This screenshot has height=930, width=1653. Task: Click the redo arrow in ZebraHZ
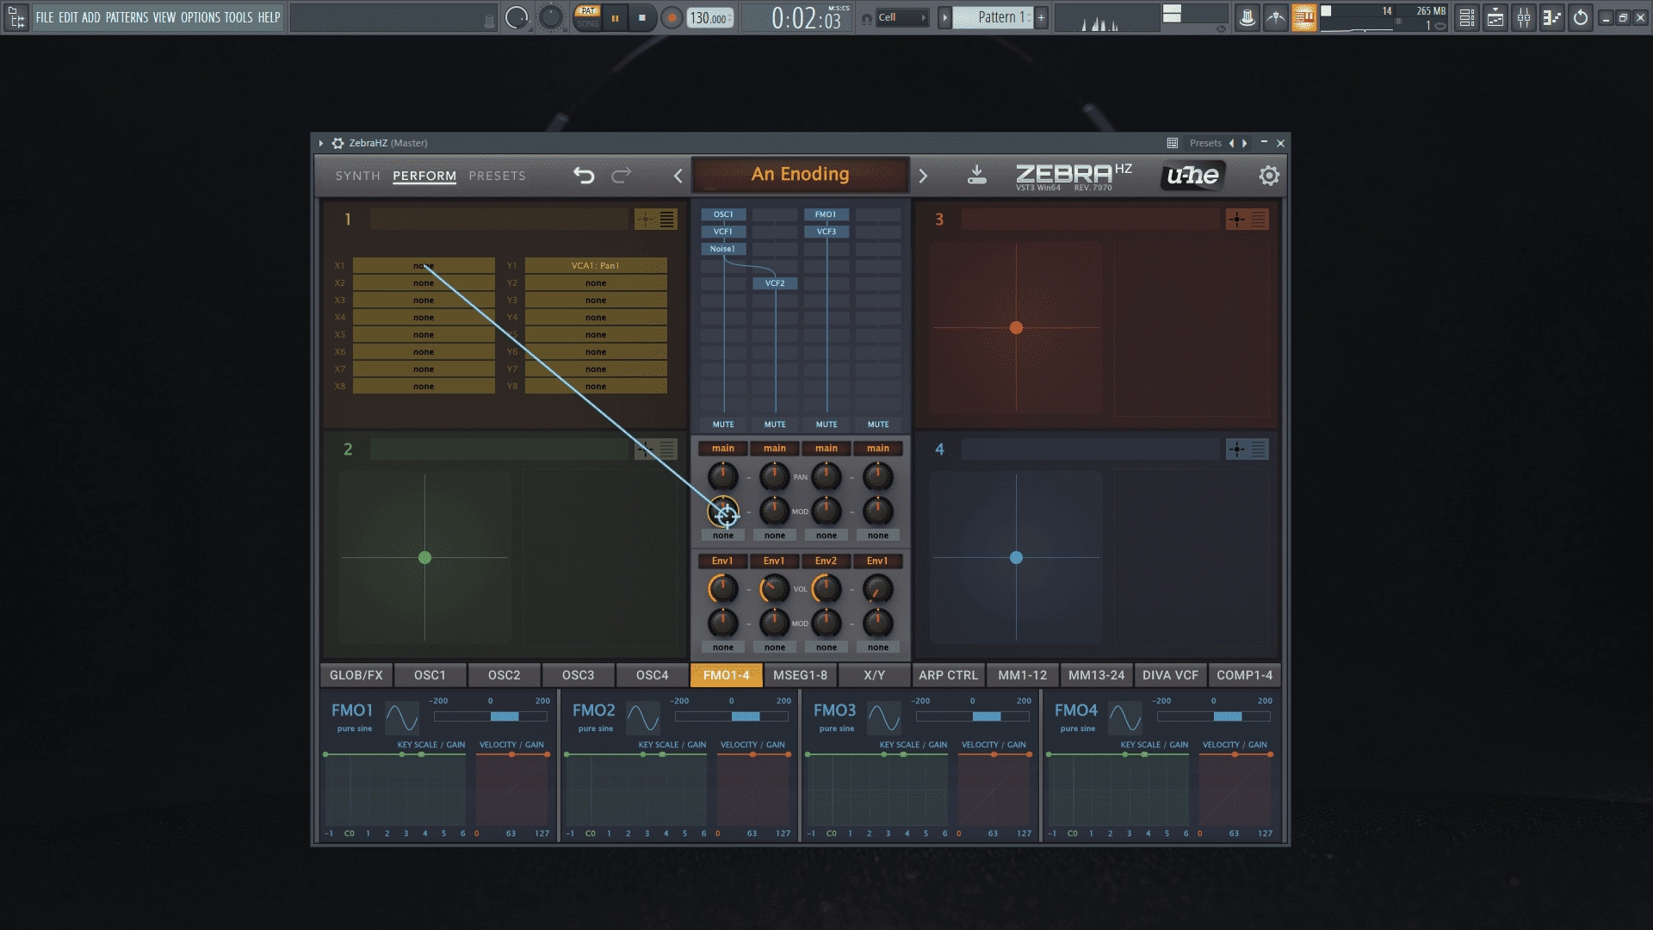[x=621, y=176]
